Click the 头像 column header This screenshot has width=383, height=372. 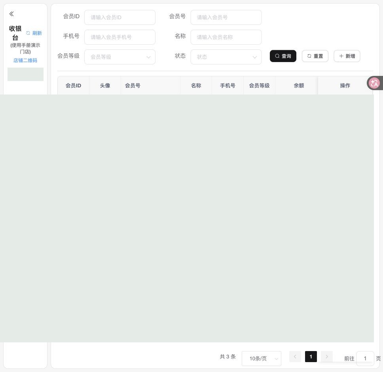[x=105, y=85]
